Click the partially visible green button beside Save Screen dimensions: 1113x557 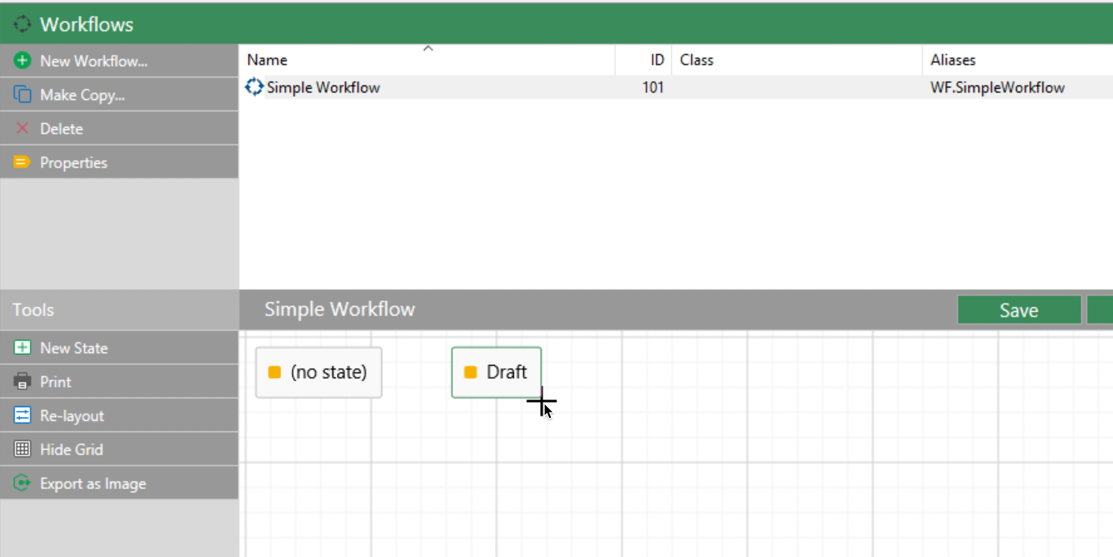(x=1100, y=310)
